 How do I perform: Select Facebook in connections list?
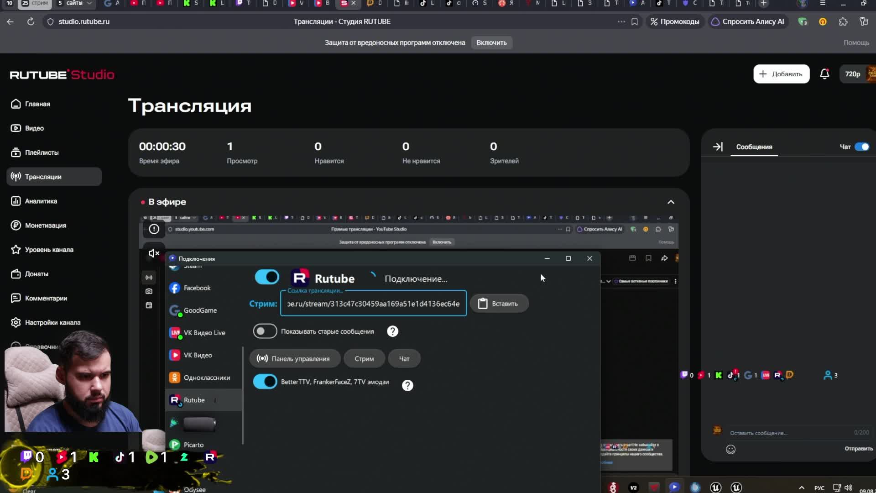[203, 288]
